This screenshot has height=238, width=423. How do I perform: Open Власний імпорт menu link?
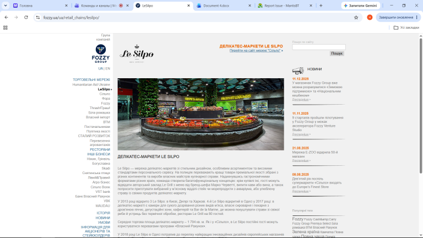tap(98, 117)
